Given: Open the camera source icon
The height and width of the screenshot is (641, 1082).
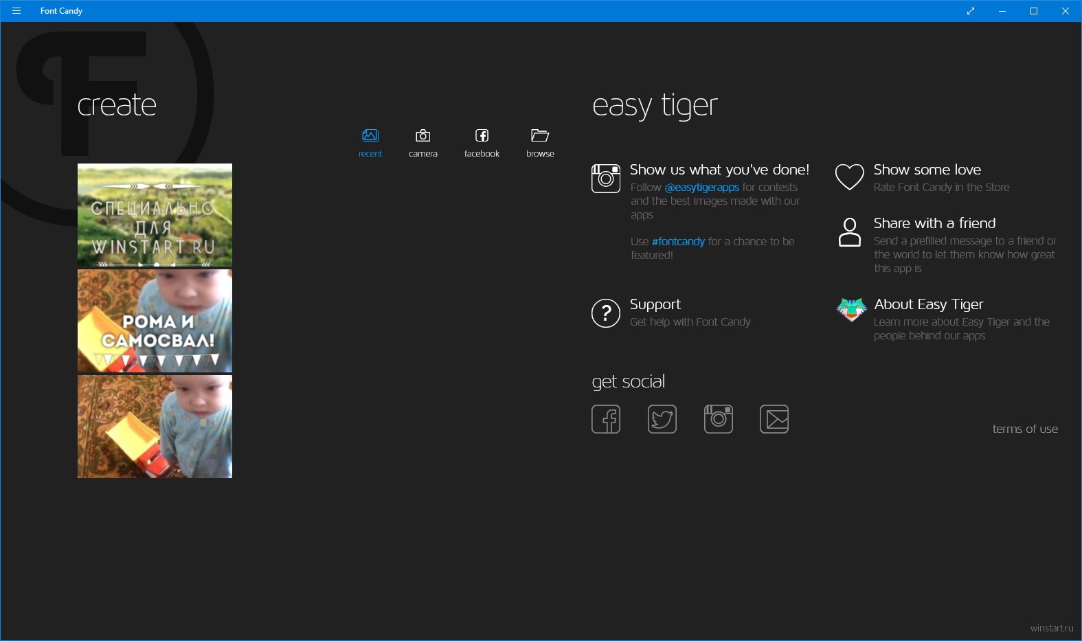Looking at the screenshot, I should tap(423, 135).
